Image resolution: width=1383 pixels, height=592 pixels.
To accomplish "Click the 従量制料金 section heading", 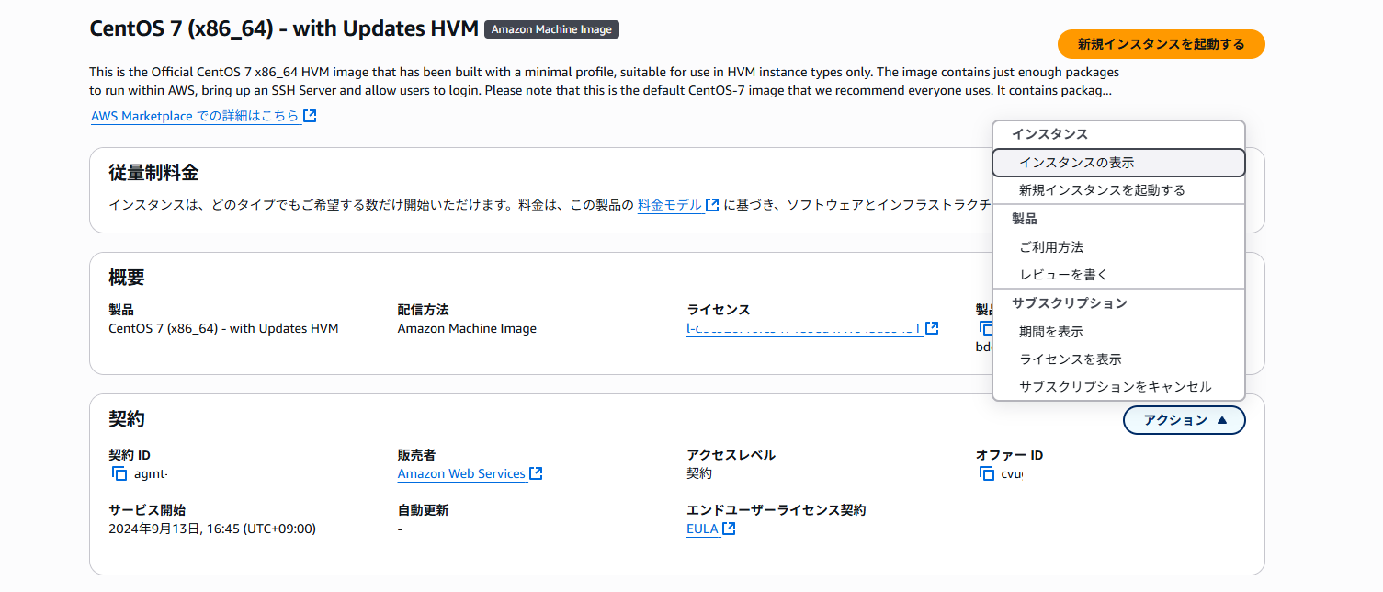I will [153, 173].
